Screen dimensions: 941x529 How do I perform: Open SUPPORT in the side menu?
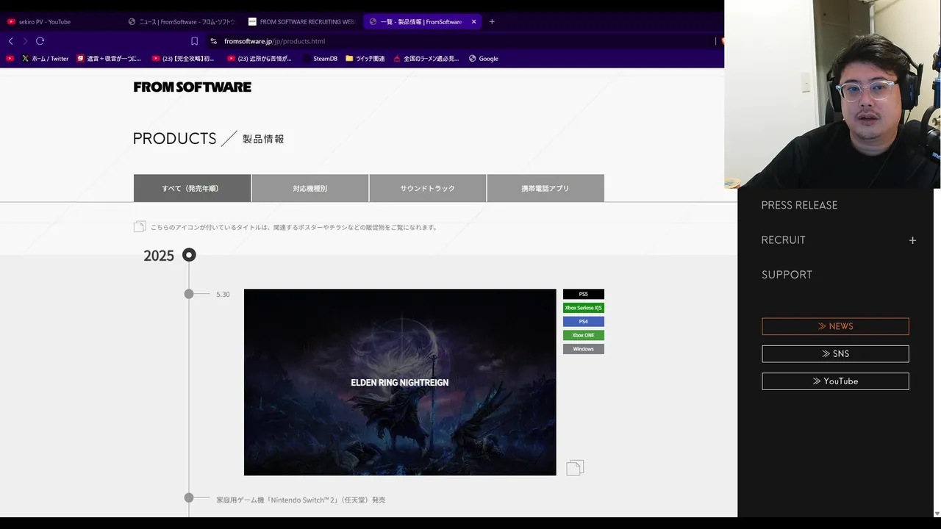pyautogui.click(x=787, y=275)
